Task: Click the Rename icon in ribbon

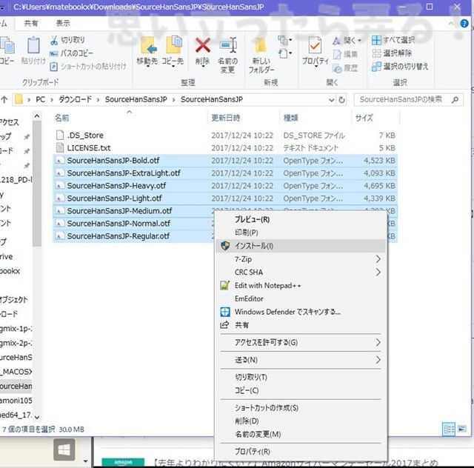Action: (x=227, y=46)
